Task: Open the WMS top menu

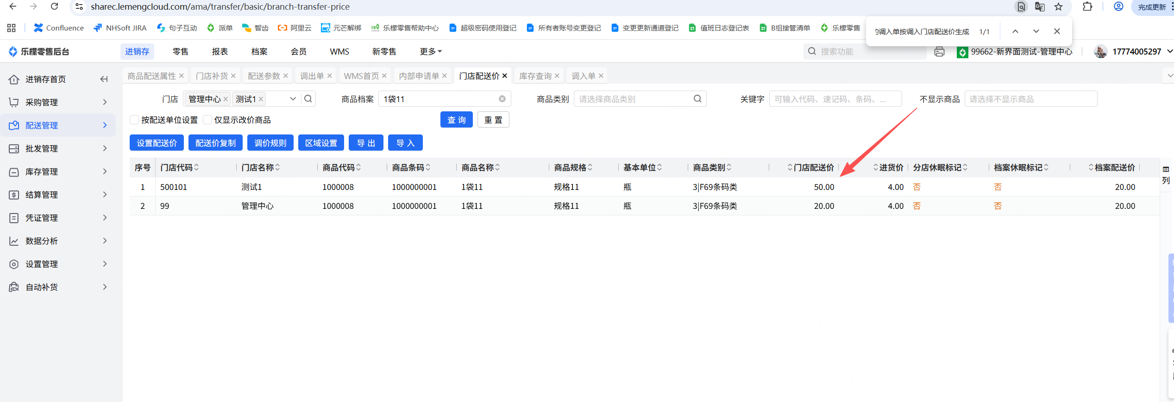Action: click(x=339, y=51)
